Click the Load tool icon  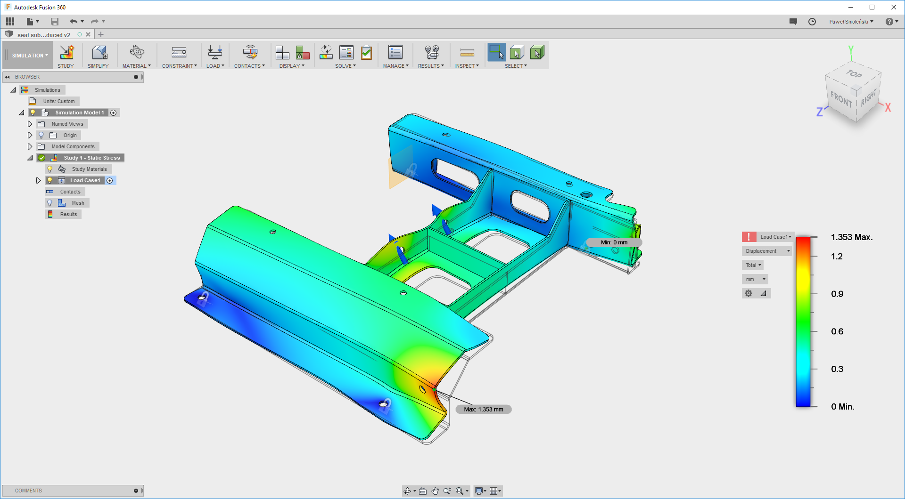click(x=215, y=52)
